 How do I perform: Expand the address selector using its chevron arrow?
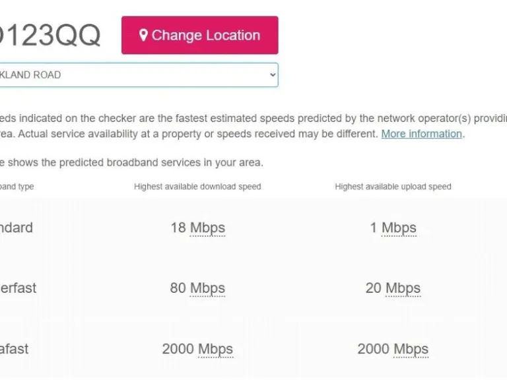coord(273,75)
